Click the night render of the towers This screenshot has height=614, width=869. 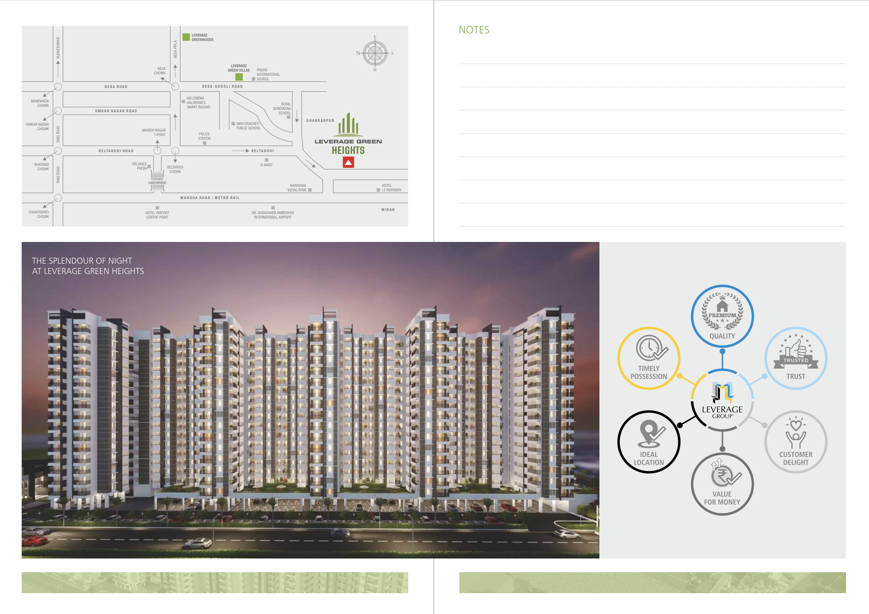click(310, 400)
